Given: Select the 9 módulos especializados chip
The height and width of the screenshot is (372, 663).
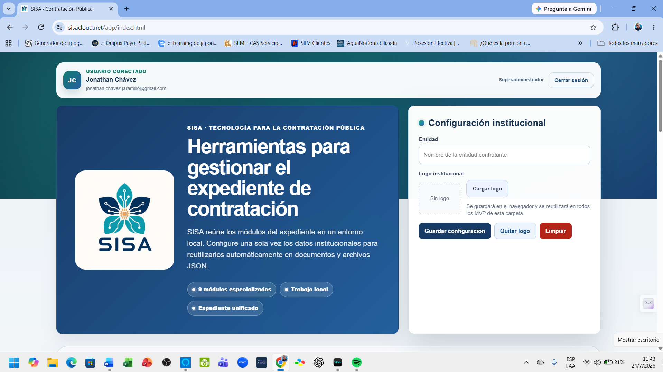Looking at the screenshot, I should [232, 290].
